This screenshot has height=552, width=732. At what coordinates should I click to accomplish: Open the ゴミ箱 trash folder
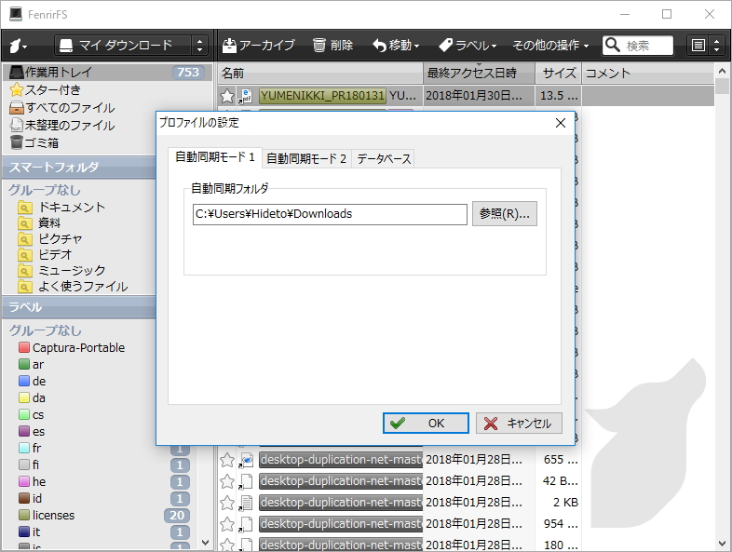(34, 142)
